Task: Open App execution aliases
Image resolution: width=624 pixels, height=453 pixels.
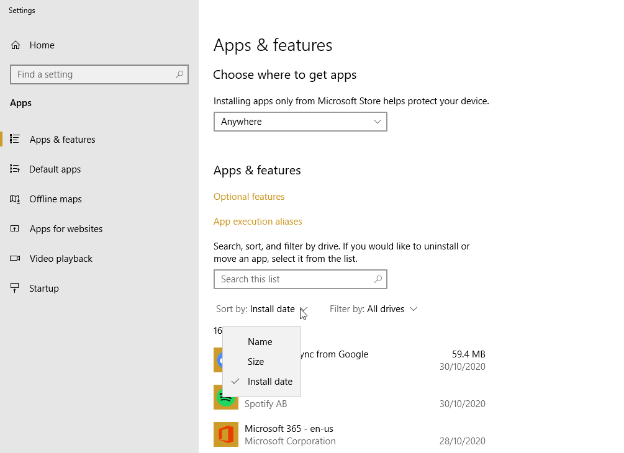Action: [x=258, y=221]
